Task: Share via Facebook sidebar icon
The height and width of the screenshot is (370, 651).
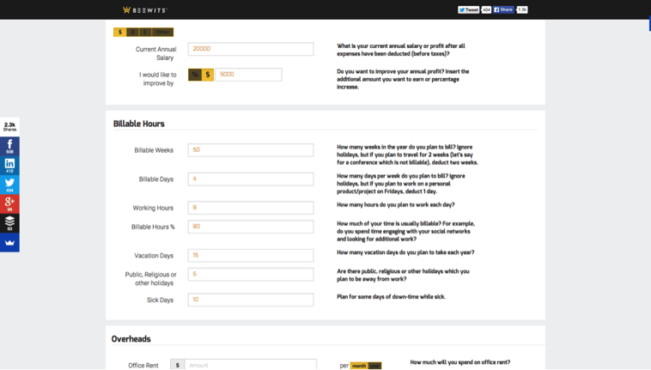Action: click(x=9, y=147)
